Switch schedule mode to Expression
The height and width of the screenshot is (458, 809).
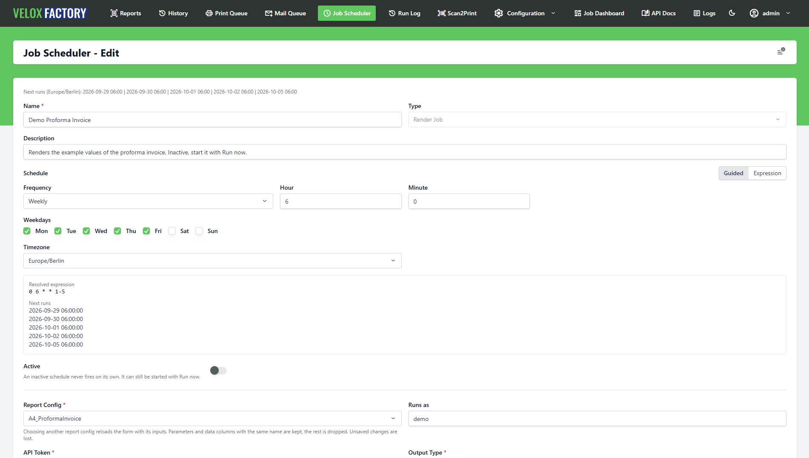point(767,173)
